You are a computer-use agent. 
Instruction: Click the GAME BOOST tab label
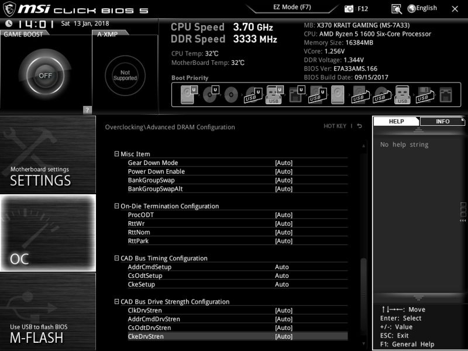click(23, 34)
